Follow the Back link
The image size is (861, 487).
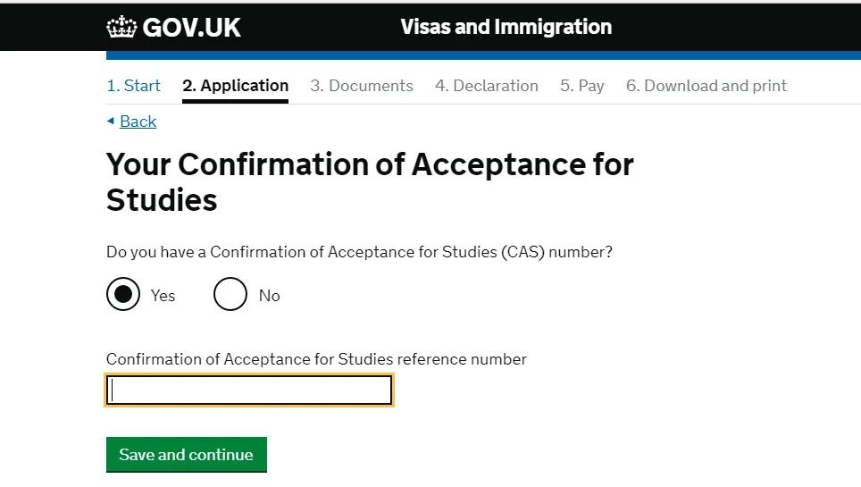coord(138,122)
